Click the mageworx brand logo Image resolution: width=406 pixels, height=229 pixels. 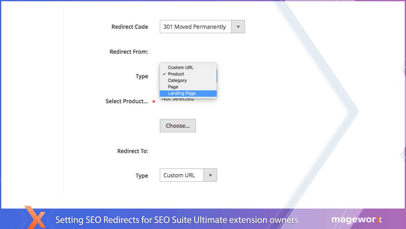(x=357, y=220)
